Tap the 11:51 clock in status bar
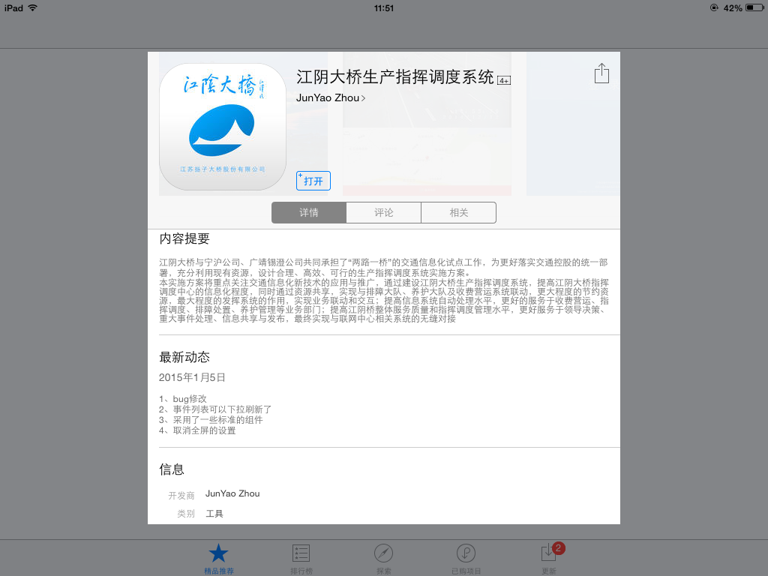 [383, 8]
